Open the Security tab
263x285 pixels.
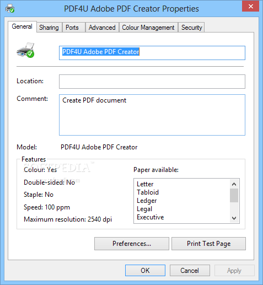[x=192, y=28]
